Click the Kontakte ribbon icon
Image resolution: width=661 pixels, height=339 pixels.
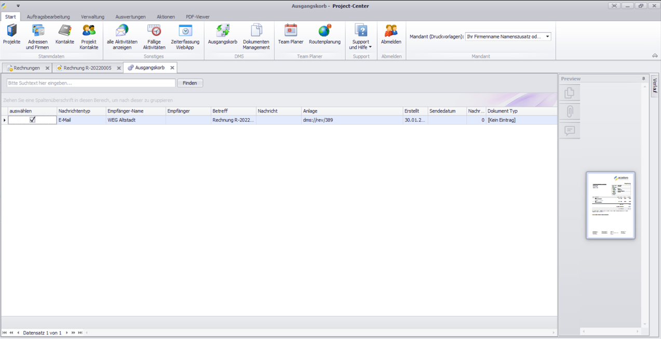point(64,35)
